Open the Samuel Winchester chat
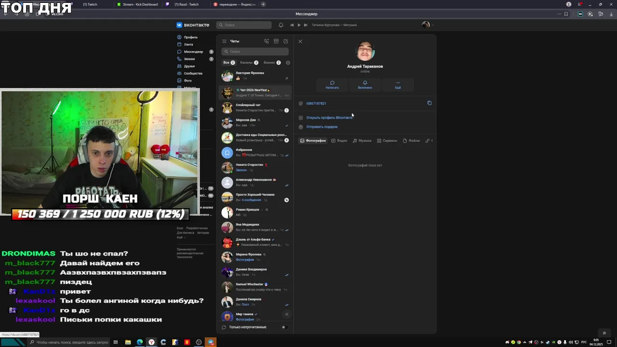Viewport: 617px width, 347px height. coord(255,287)
